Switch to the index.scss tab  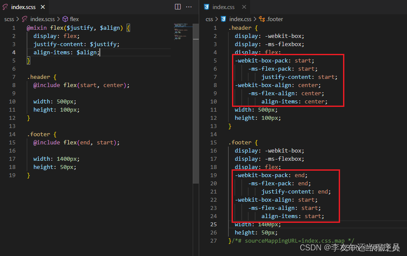click(x=24, y=7)
